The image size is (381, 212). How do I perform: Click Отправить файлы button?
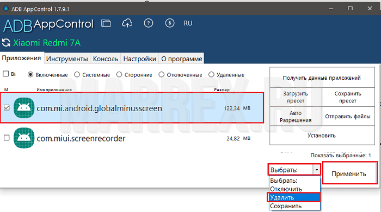pos(348,117)
